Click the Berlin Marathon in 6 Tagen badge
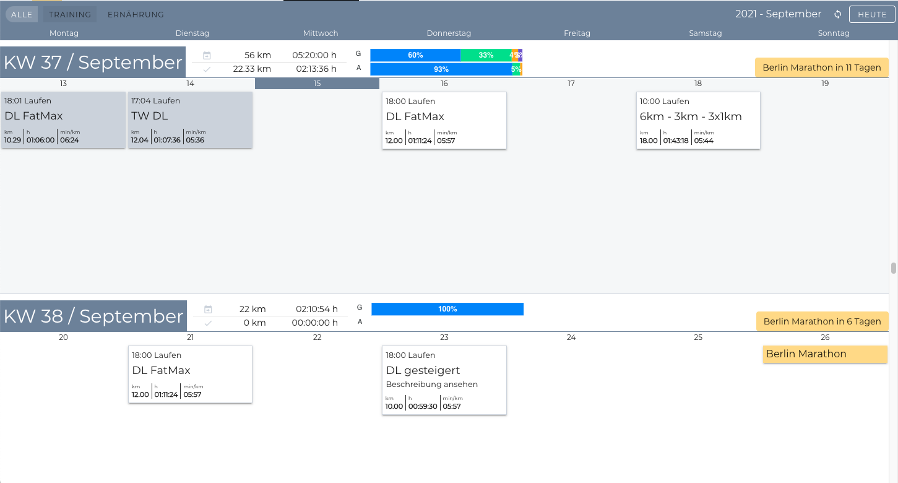The height and width of the screenshot is (483, 898). (822, 321)
